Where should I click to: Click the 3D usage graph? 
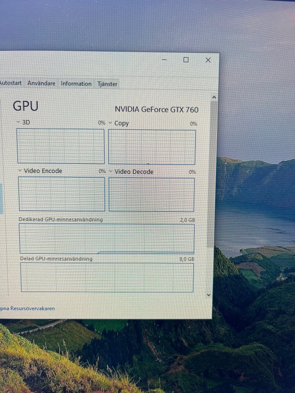pyautogui.click(x=61, y=146)
